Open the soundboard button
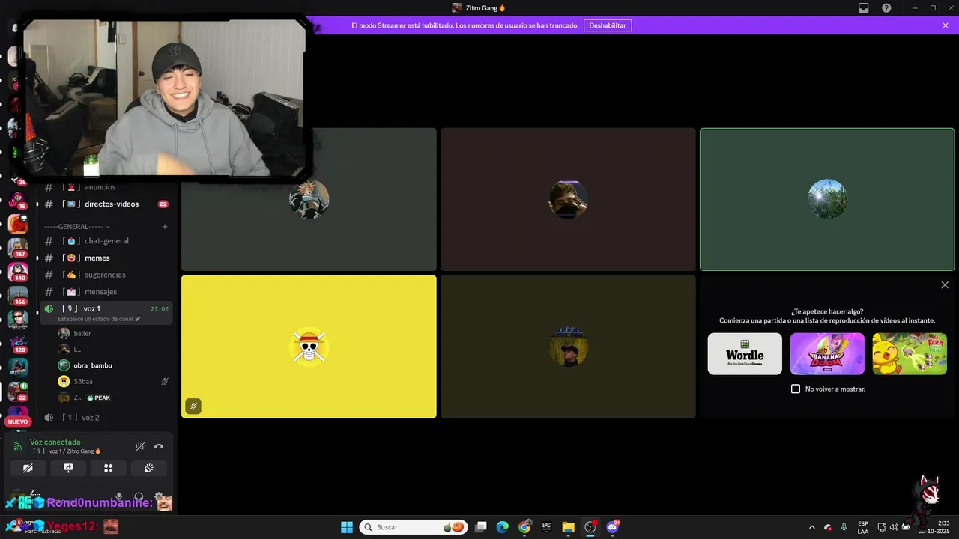959x539 pixels. coord(148,468)
